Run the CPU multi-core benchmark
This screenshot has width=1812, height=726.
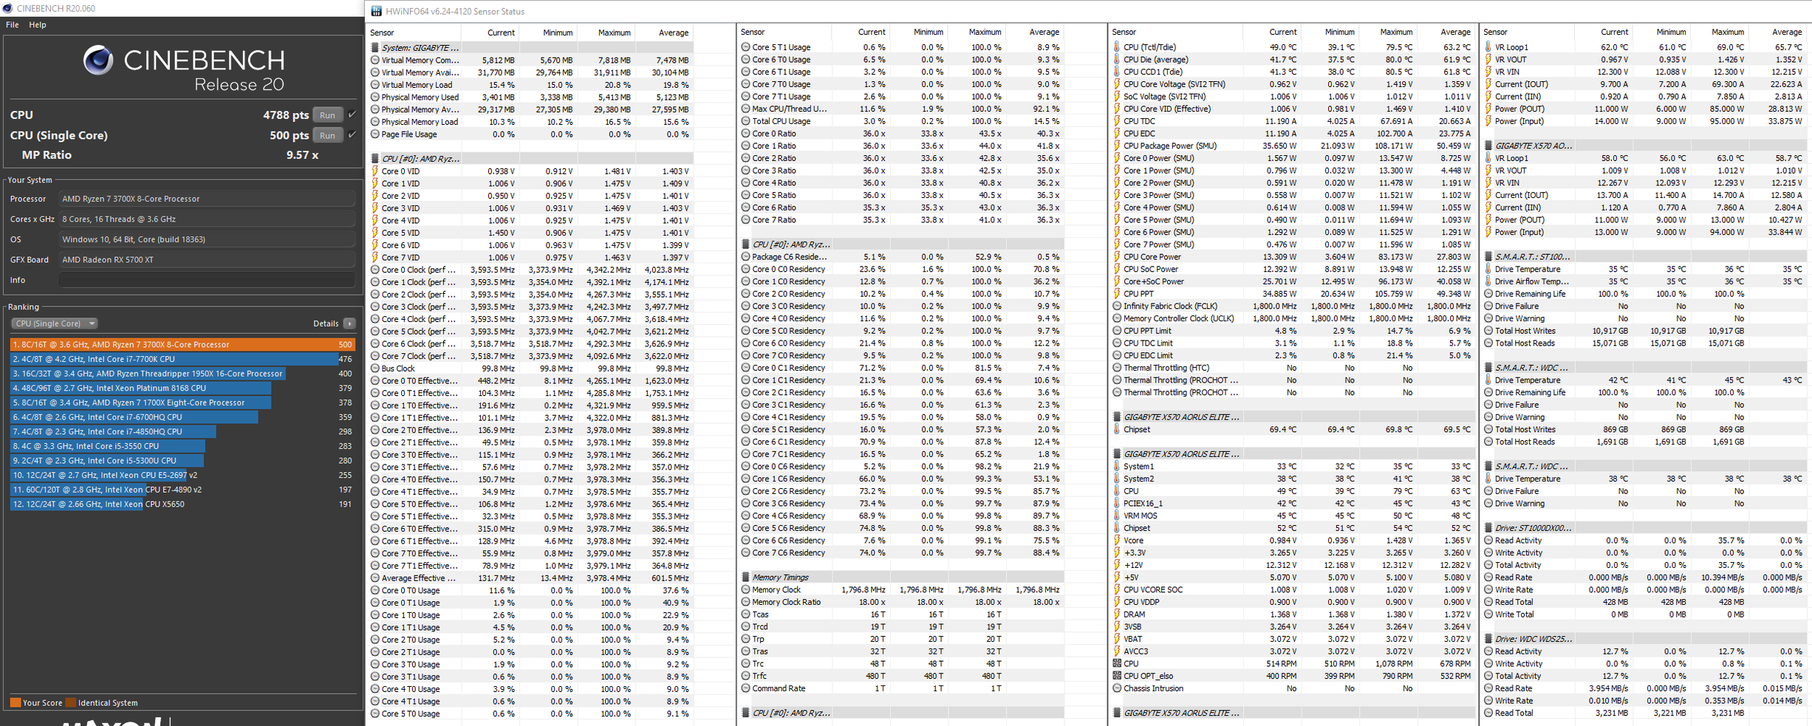327,115
